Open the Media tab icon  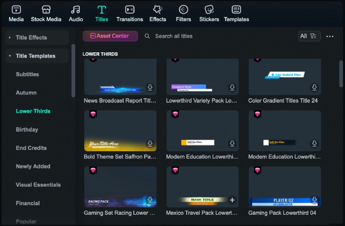pyautogui.click(x=16, y=10)
